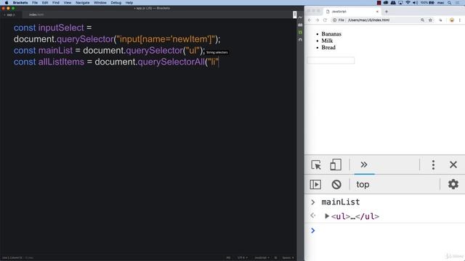Click the fourth Brackets right sidebar icon
Viewport: 465px width, 261px height.
300,40
